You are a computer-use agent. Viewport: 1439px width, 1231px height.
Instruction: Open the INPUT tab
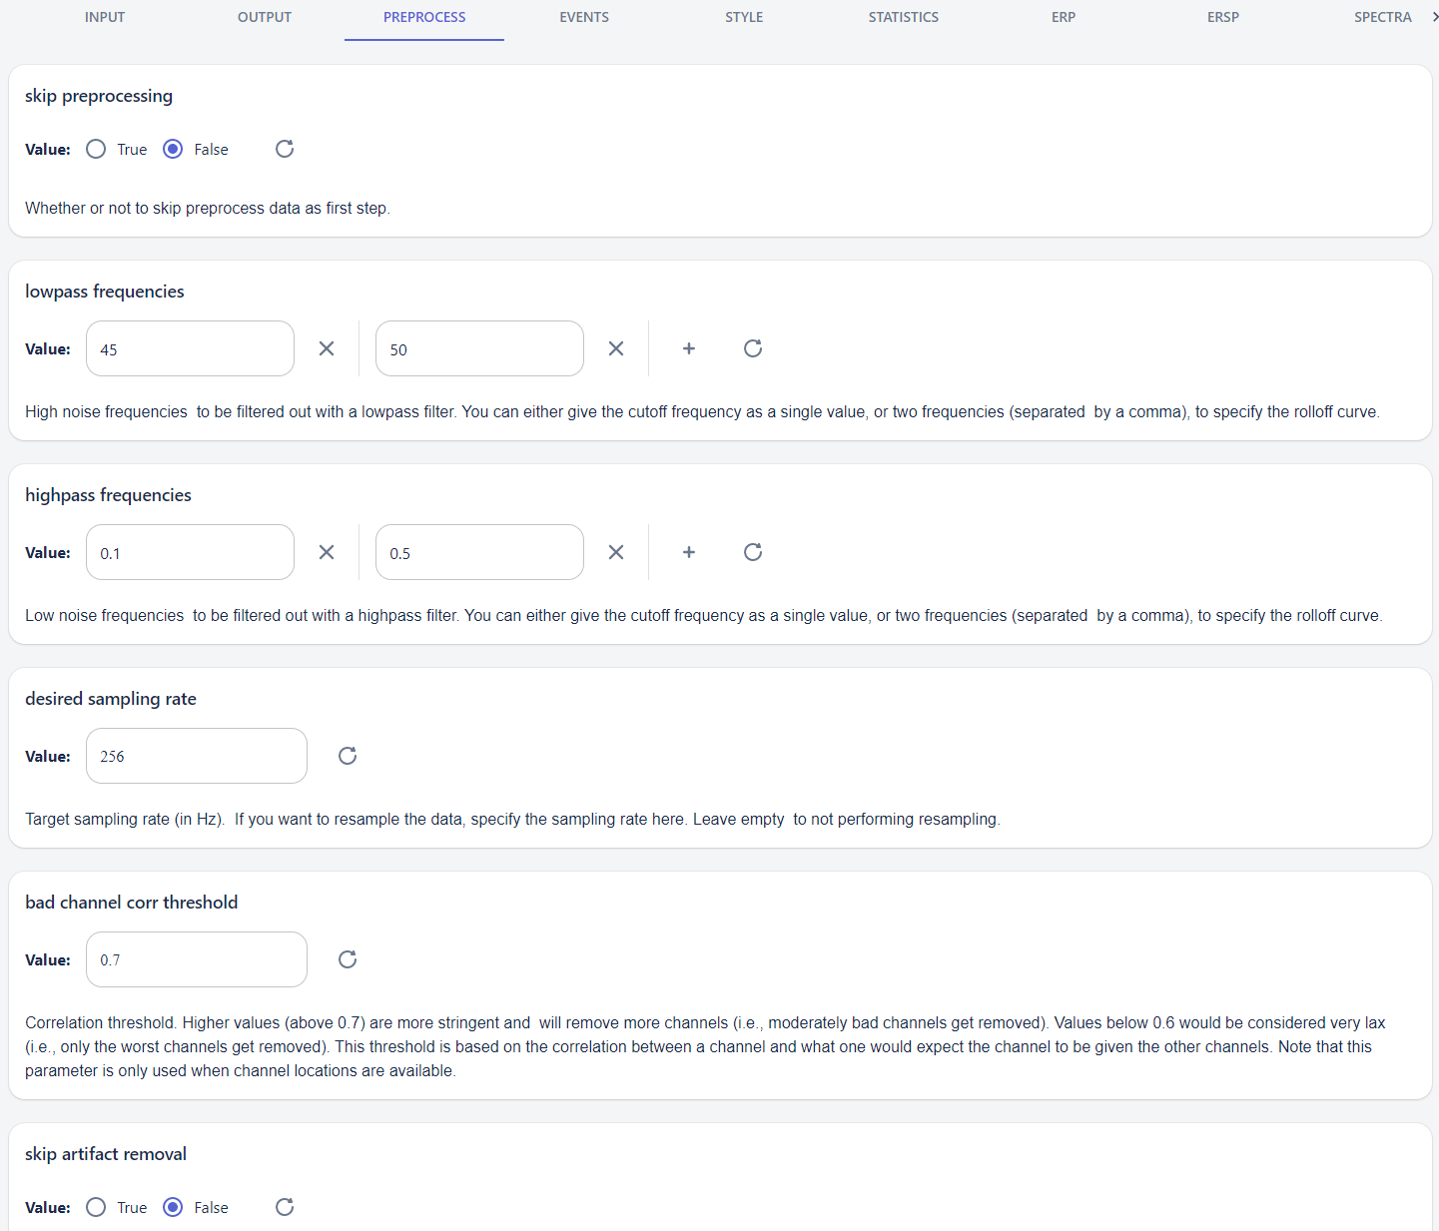click(105, 17)
